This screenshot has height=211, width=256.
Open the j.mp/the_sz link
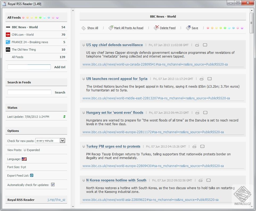56,200
